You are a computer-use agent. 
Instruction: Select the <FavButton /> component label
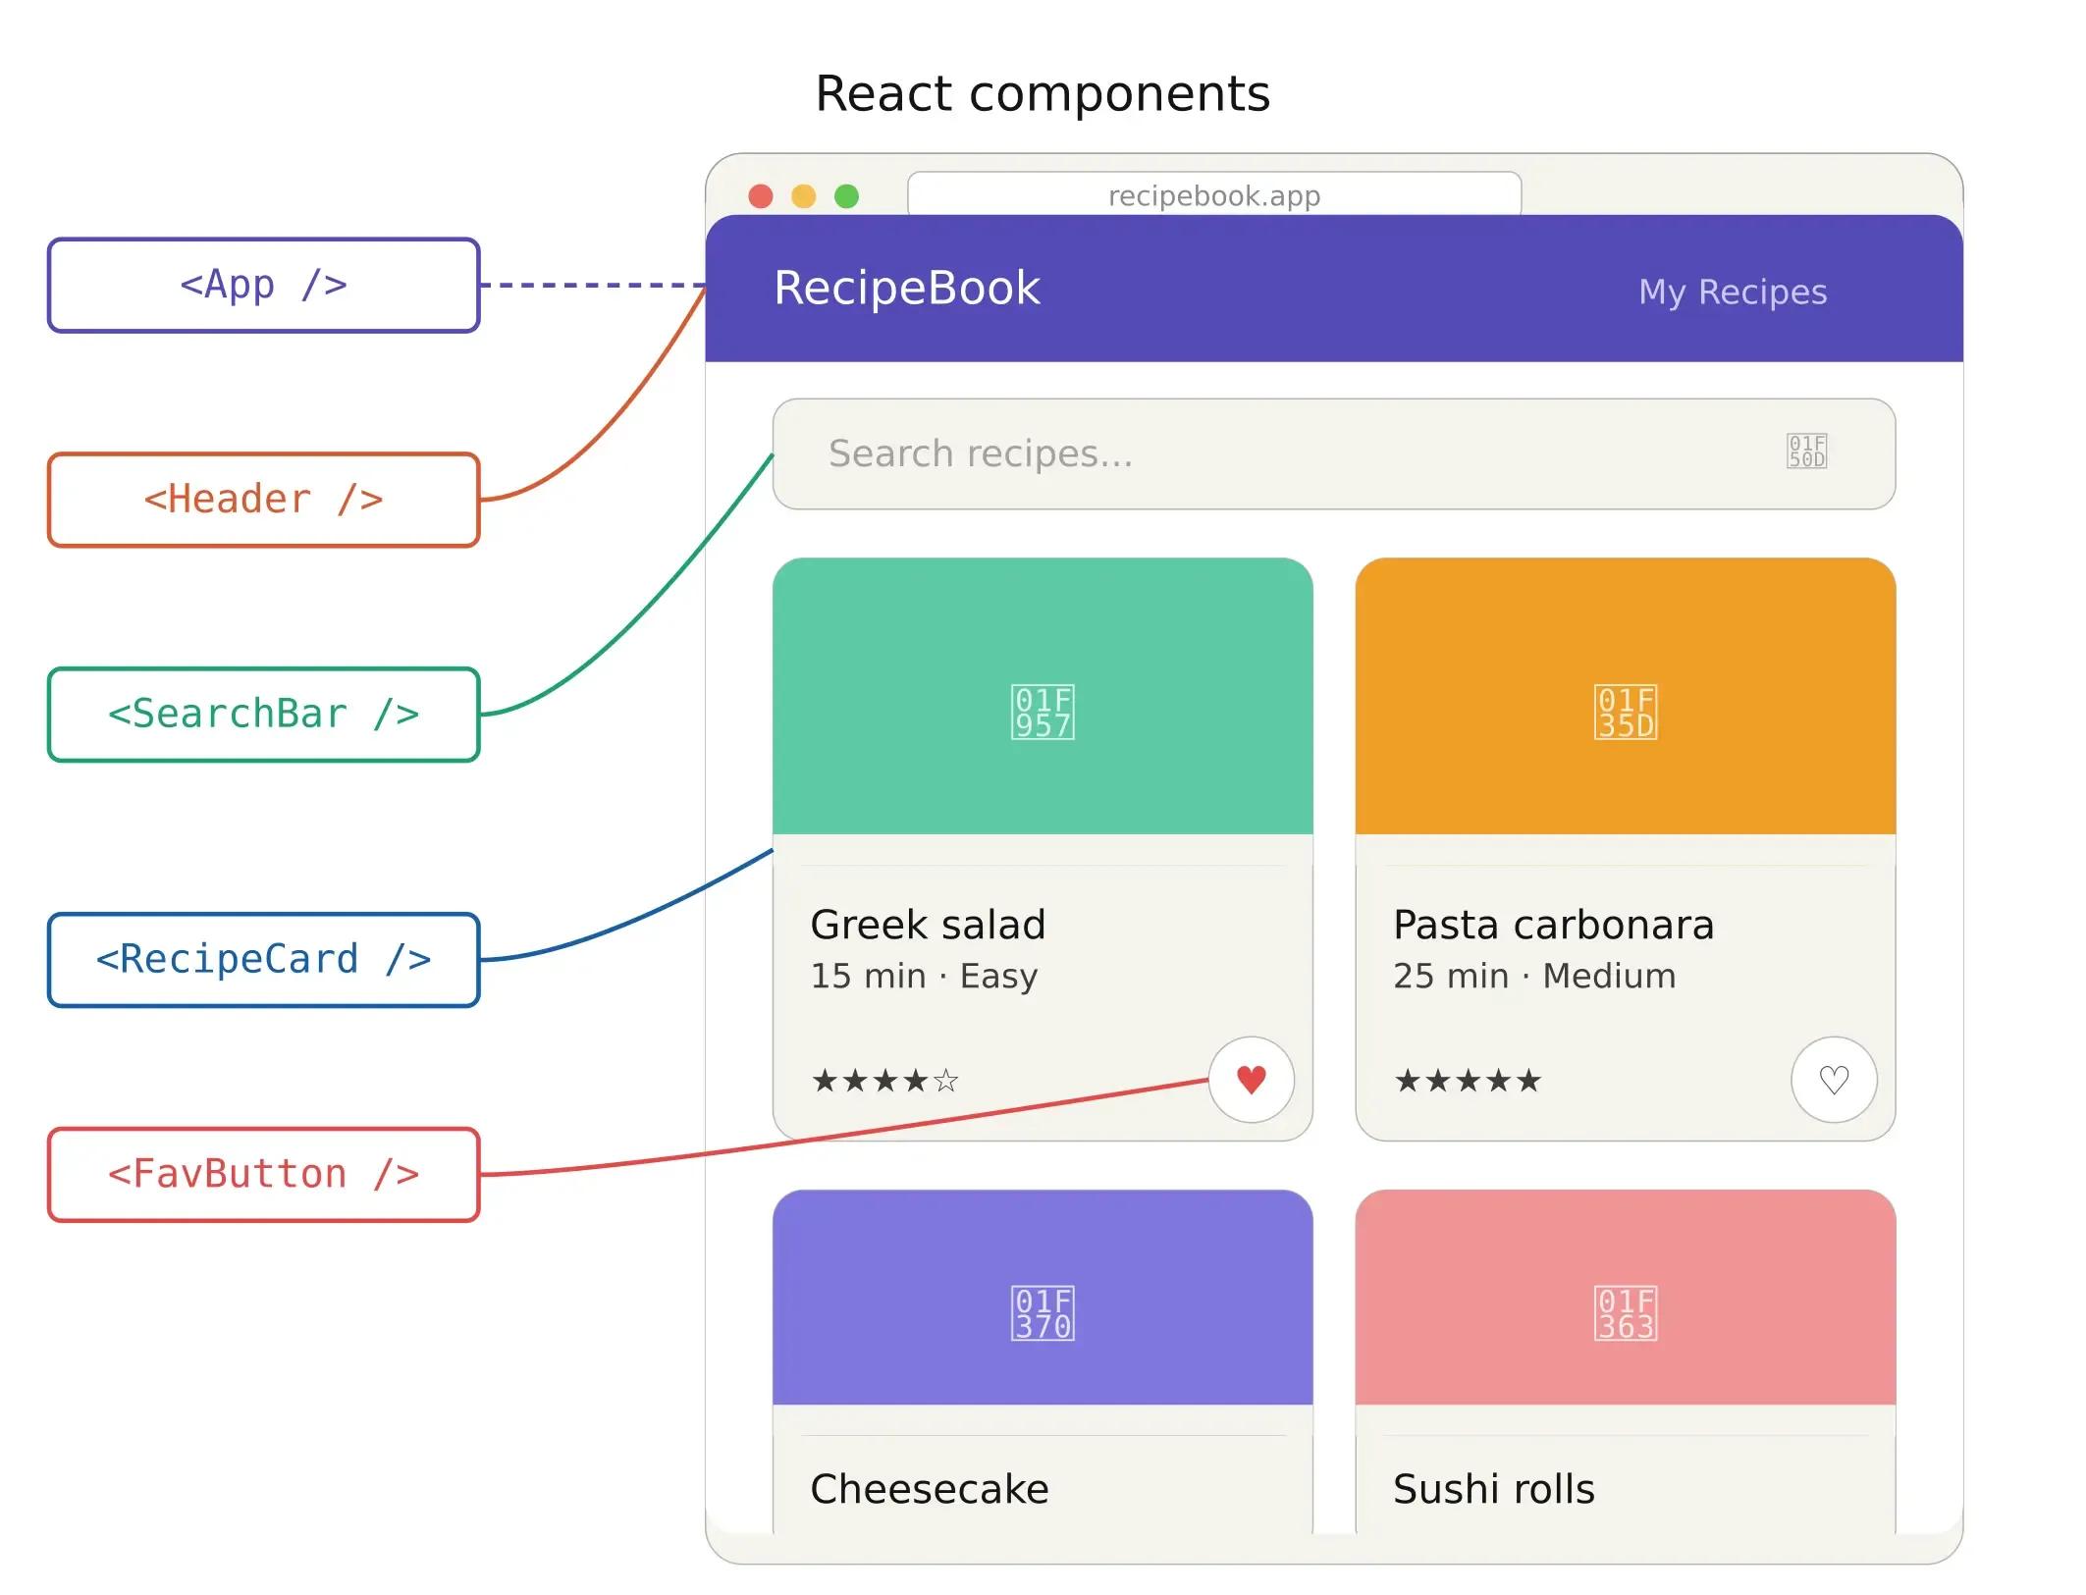pos(264,1175)
